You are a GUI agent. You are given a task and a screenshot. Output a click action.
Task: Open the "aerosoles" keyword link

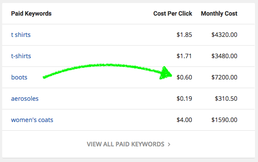tap(25, 99)
